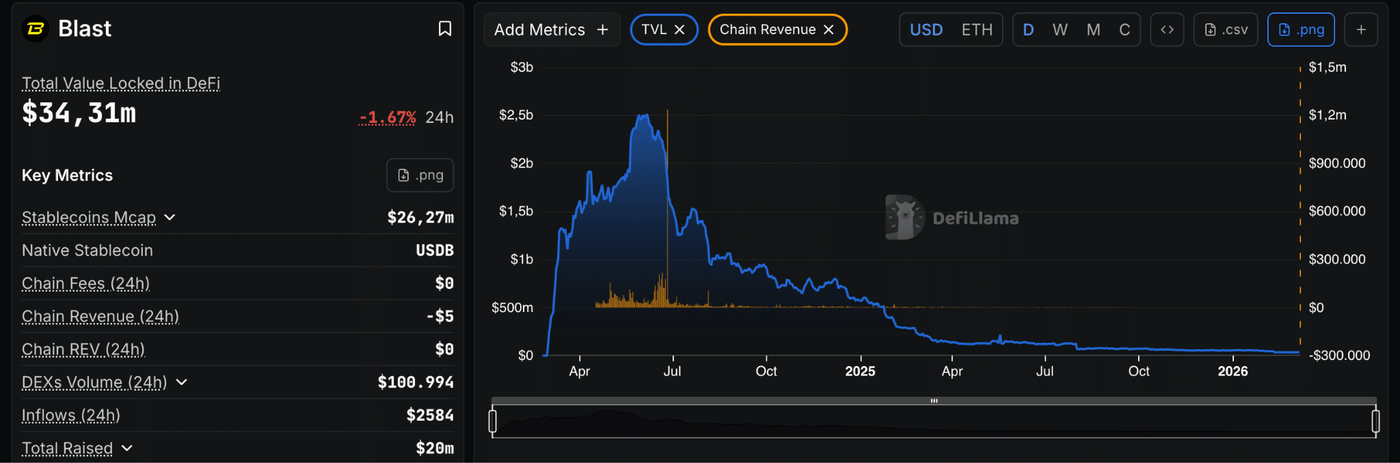Select the cumulative C interval
Screen dimensions: 1400x463
click(1125, 29)
